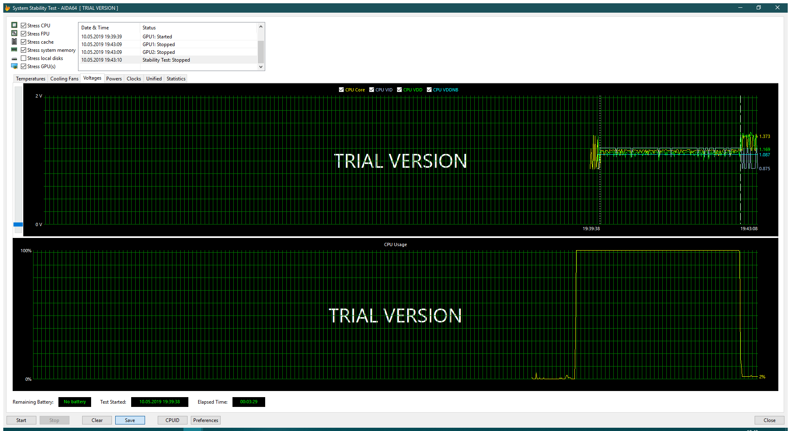Image resolution: width=791 pixels, height=431 pixels.
Task: Click the Date & Time column header
Action: click(109, 28)
